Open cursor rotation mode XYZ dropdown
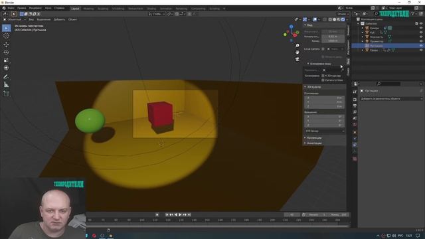Viewport: 425px width, 239px height. coord(325,131)
